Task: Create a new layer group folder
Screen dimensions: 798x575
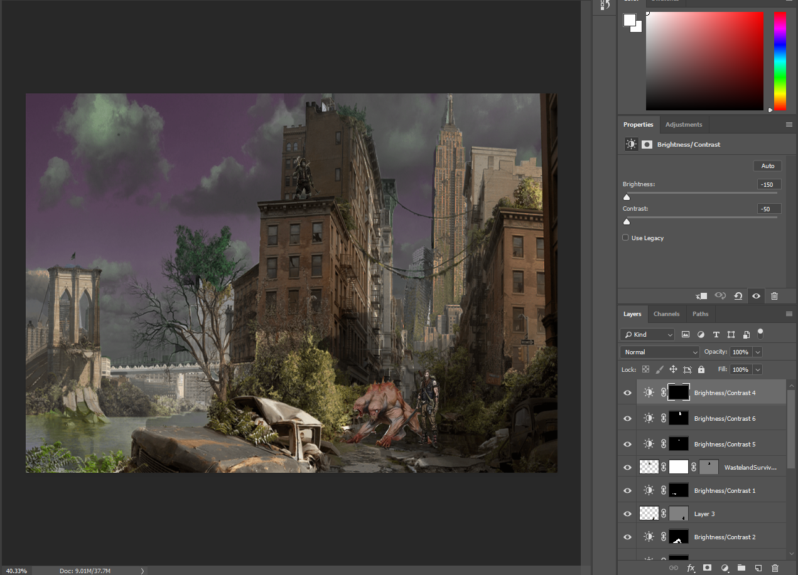Action: coord(741,567)
